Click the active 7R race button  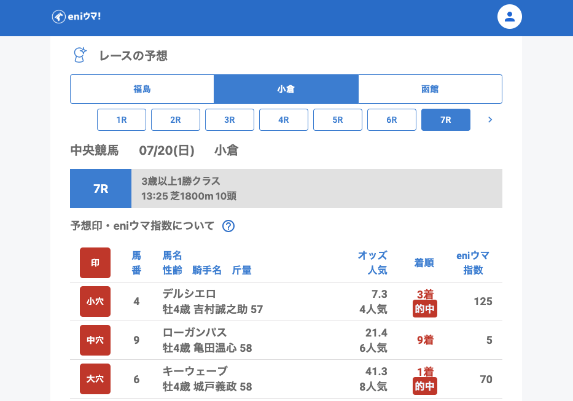pos(446,120)
